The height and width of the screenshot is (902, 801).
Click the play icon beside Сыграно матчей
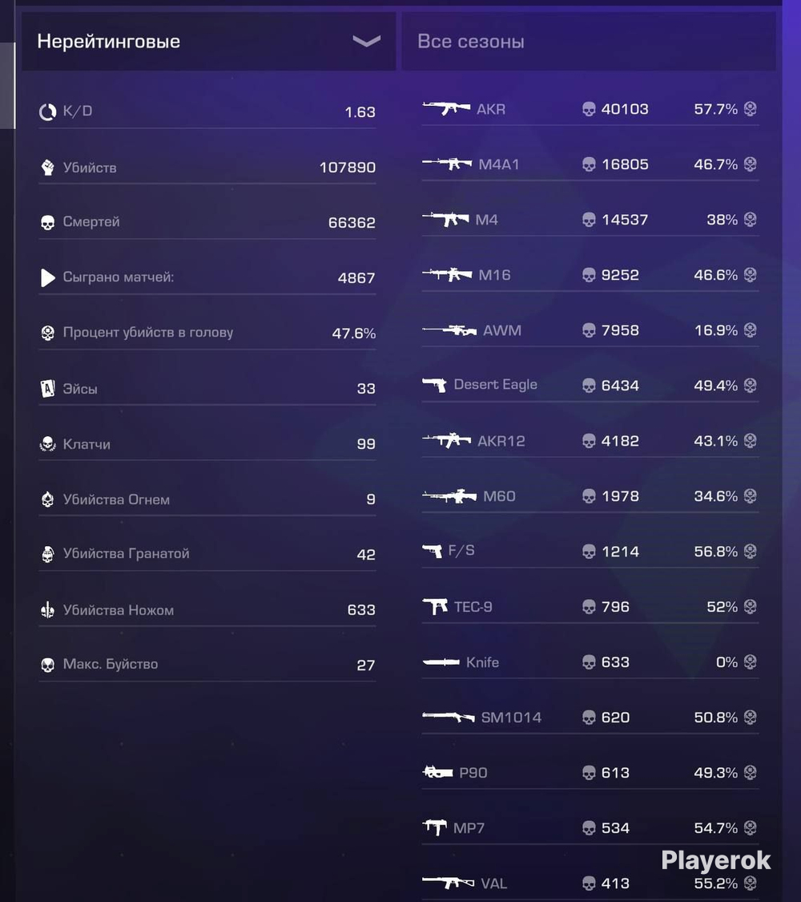click(x=48, y=278)
